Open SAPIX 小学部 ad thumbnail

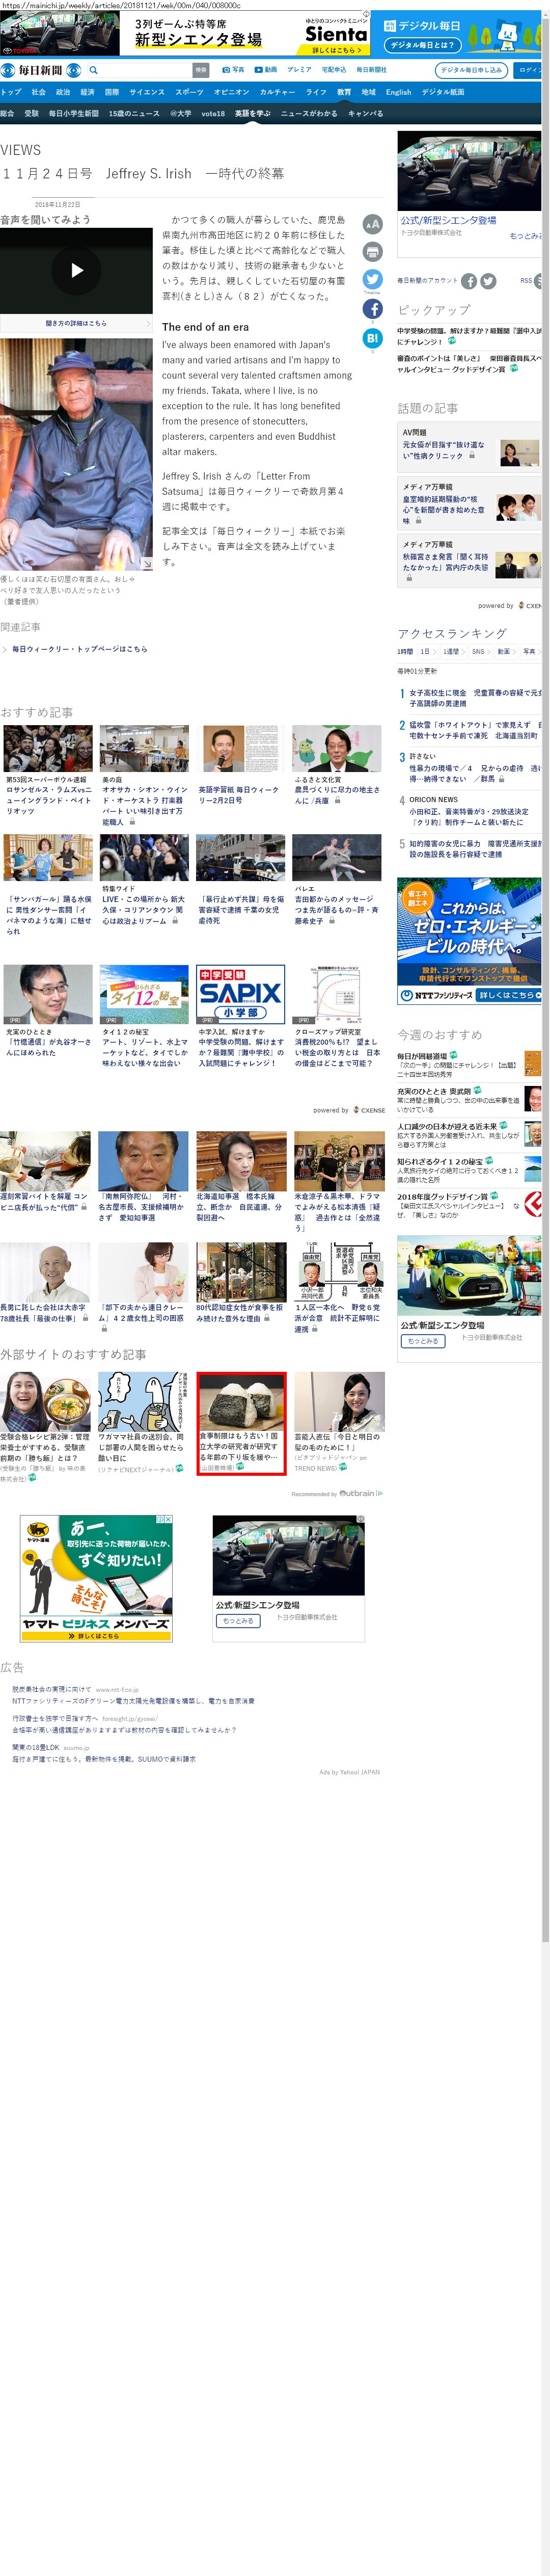[x=240, y=995]
